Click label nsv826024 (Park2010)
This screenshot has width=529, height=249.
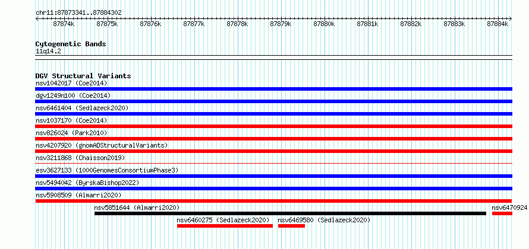point(71,133)
